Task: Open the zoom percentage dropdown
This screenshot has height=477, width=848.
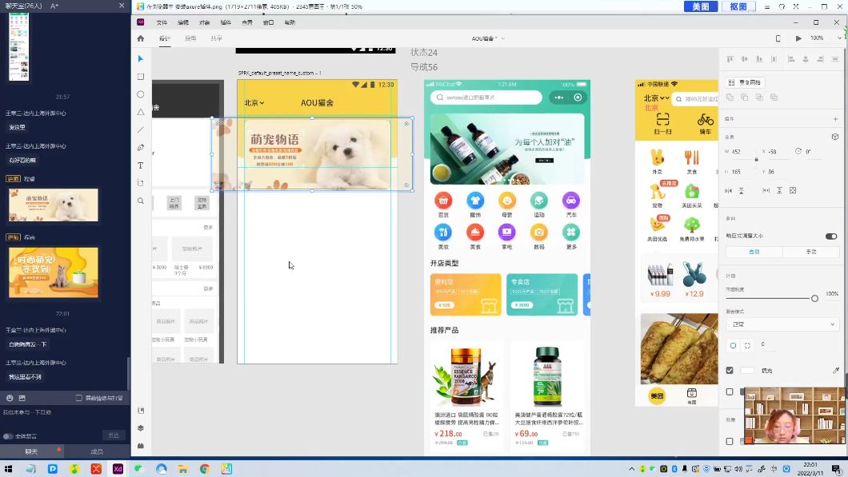Action: 822,38
